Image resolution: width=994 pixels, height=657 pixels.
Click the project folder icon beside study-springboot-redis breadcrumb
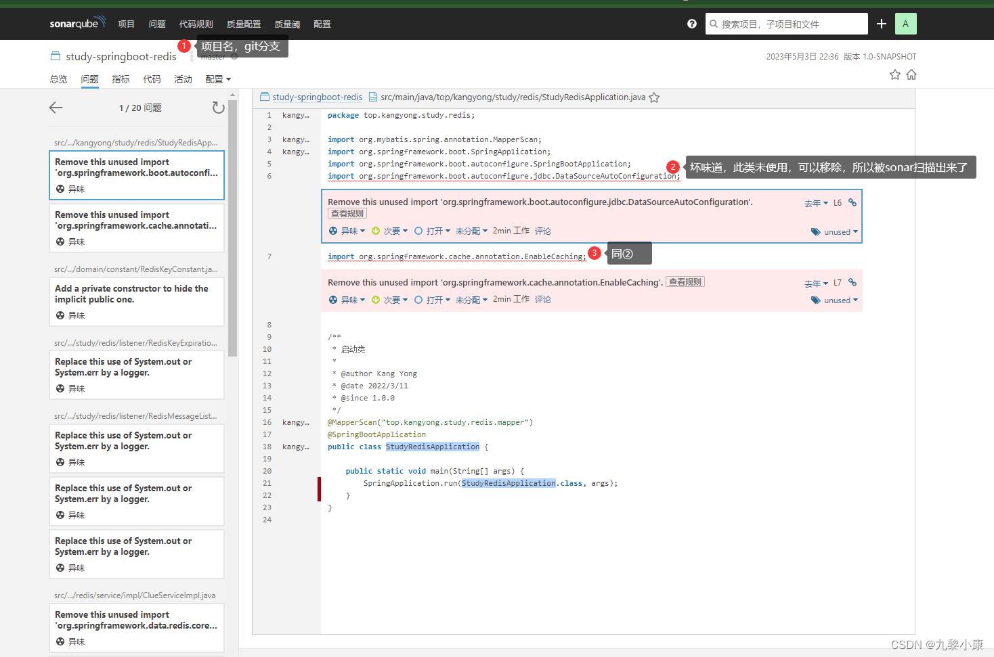click(265, 97)
